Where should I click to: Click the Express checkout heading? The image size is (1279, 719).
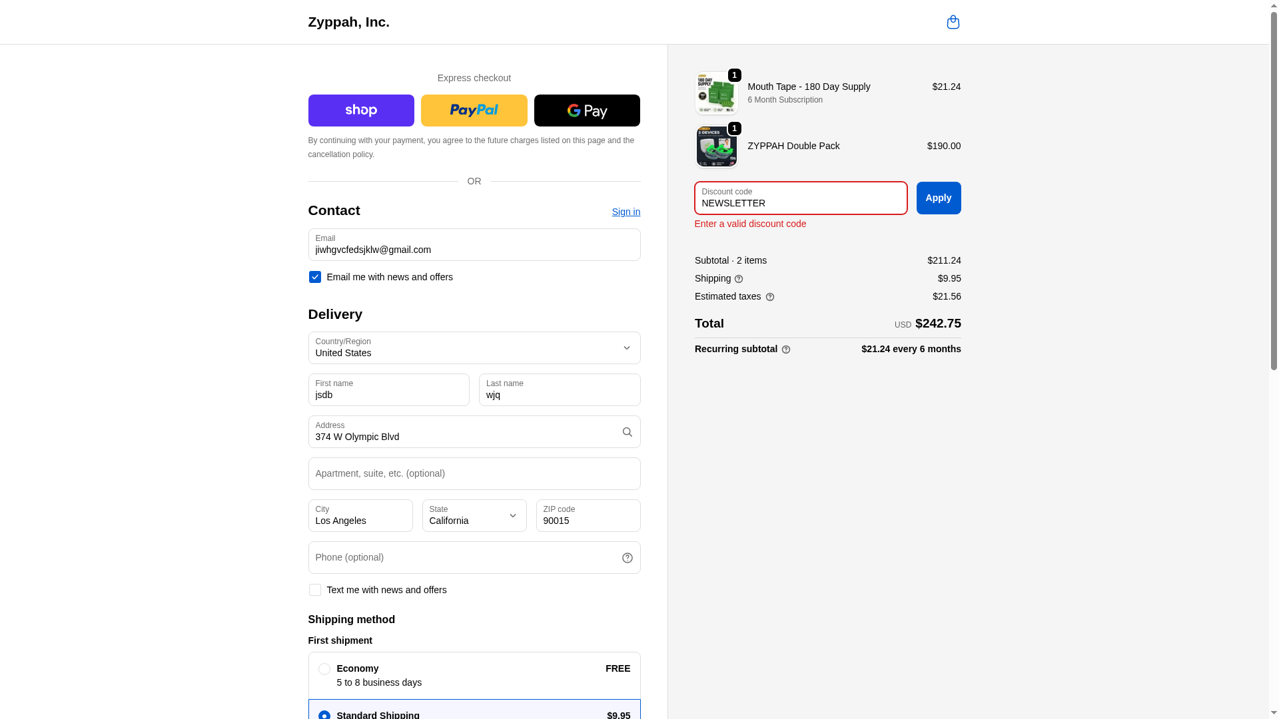(474, 78)
